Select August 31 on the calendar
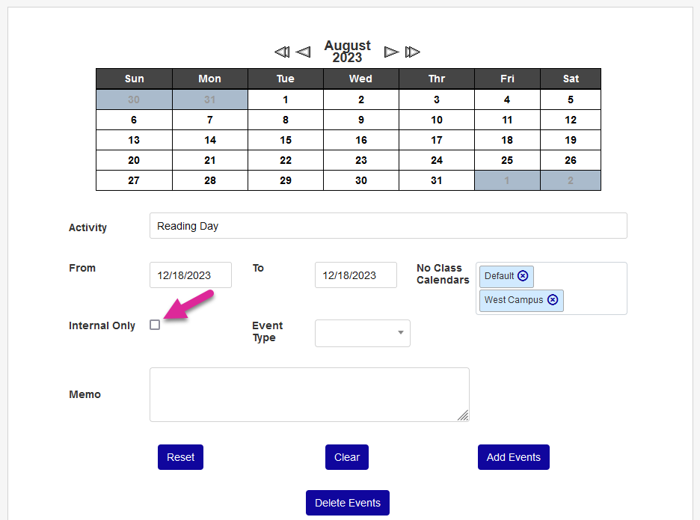The image size is (700, 520). click(x=437, y=180)
